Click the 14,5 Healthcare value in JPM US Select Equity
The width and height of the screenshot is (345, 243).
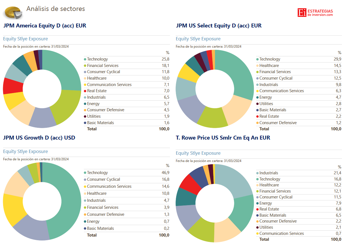[x=337, y=66]
